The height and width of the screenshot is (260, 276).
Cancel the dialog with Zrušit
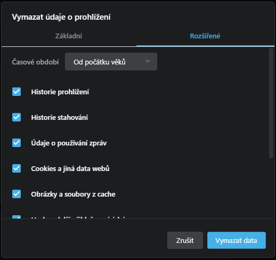pyautogui.click(x=185, y=240)
